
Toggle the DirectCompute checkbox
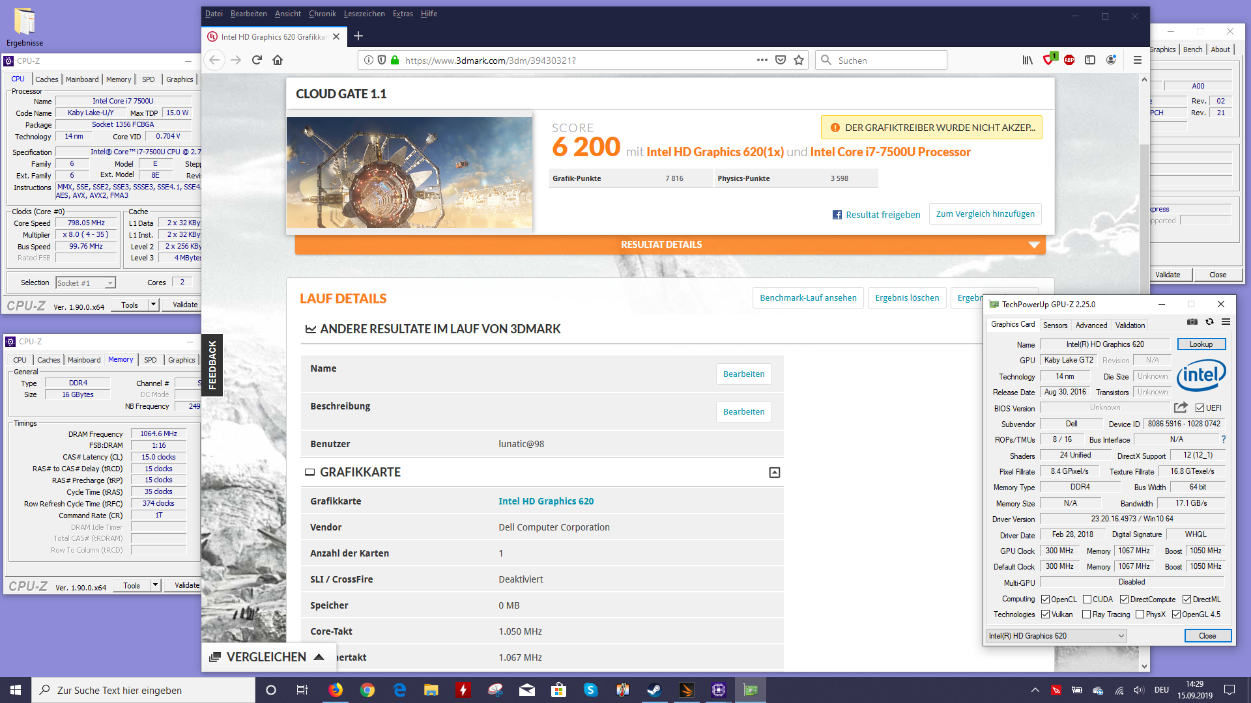pos(1124,600)
